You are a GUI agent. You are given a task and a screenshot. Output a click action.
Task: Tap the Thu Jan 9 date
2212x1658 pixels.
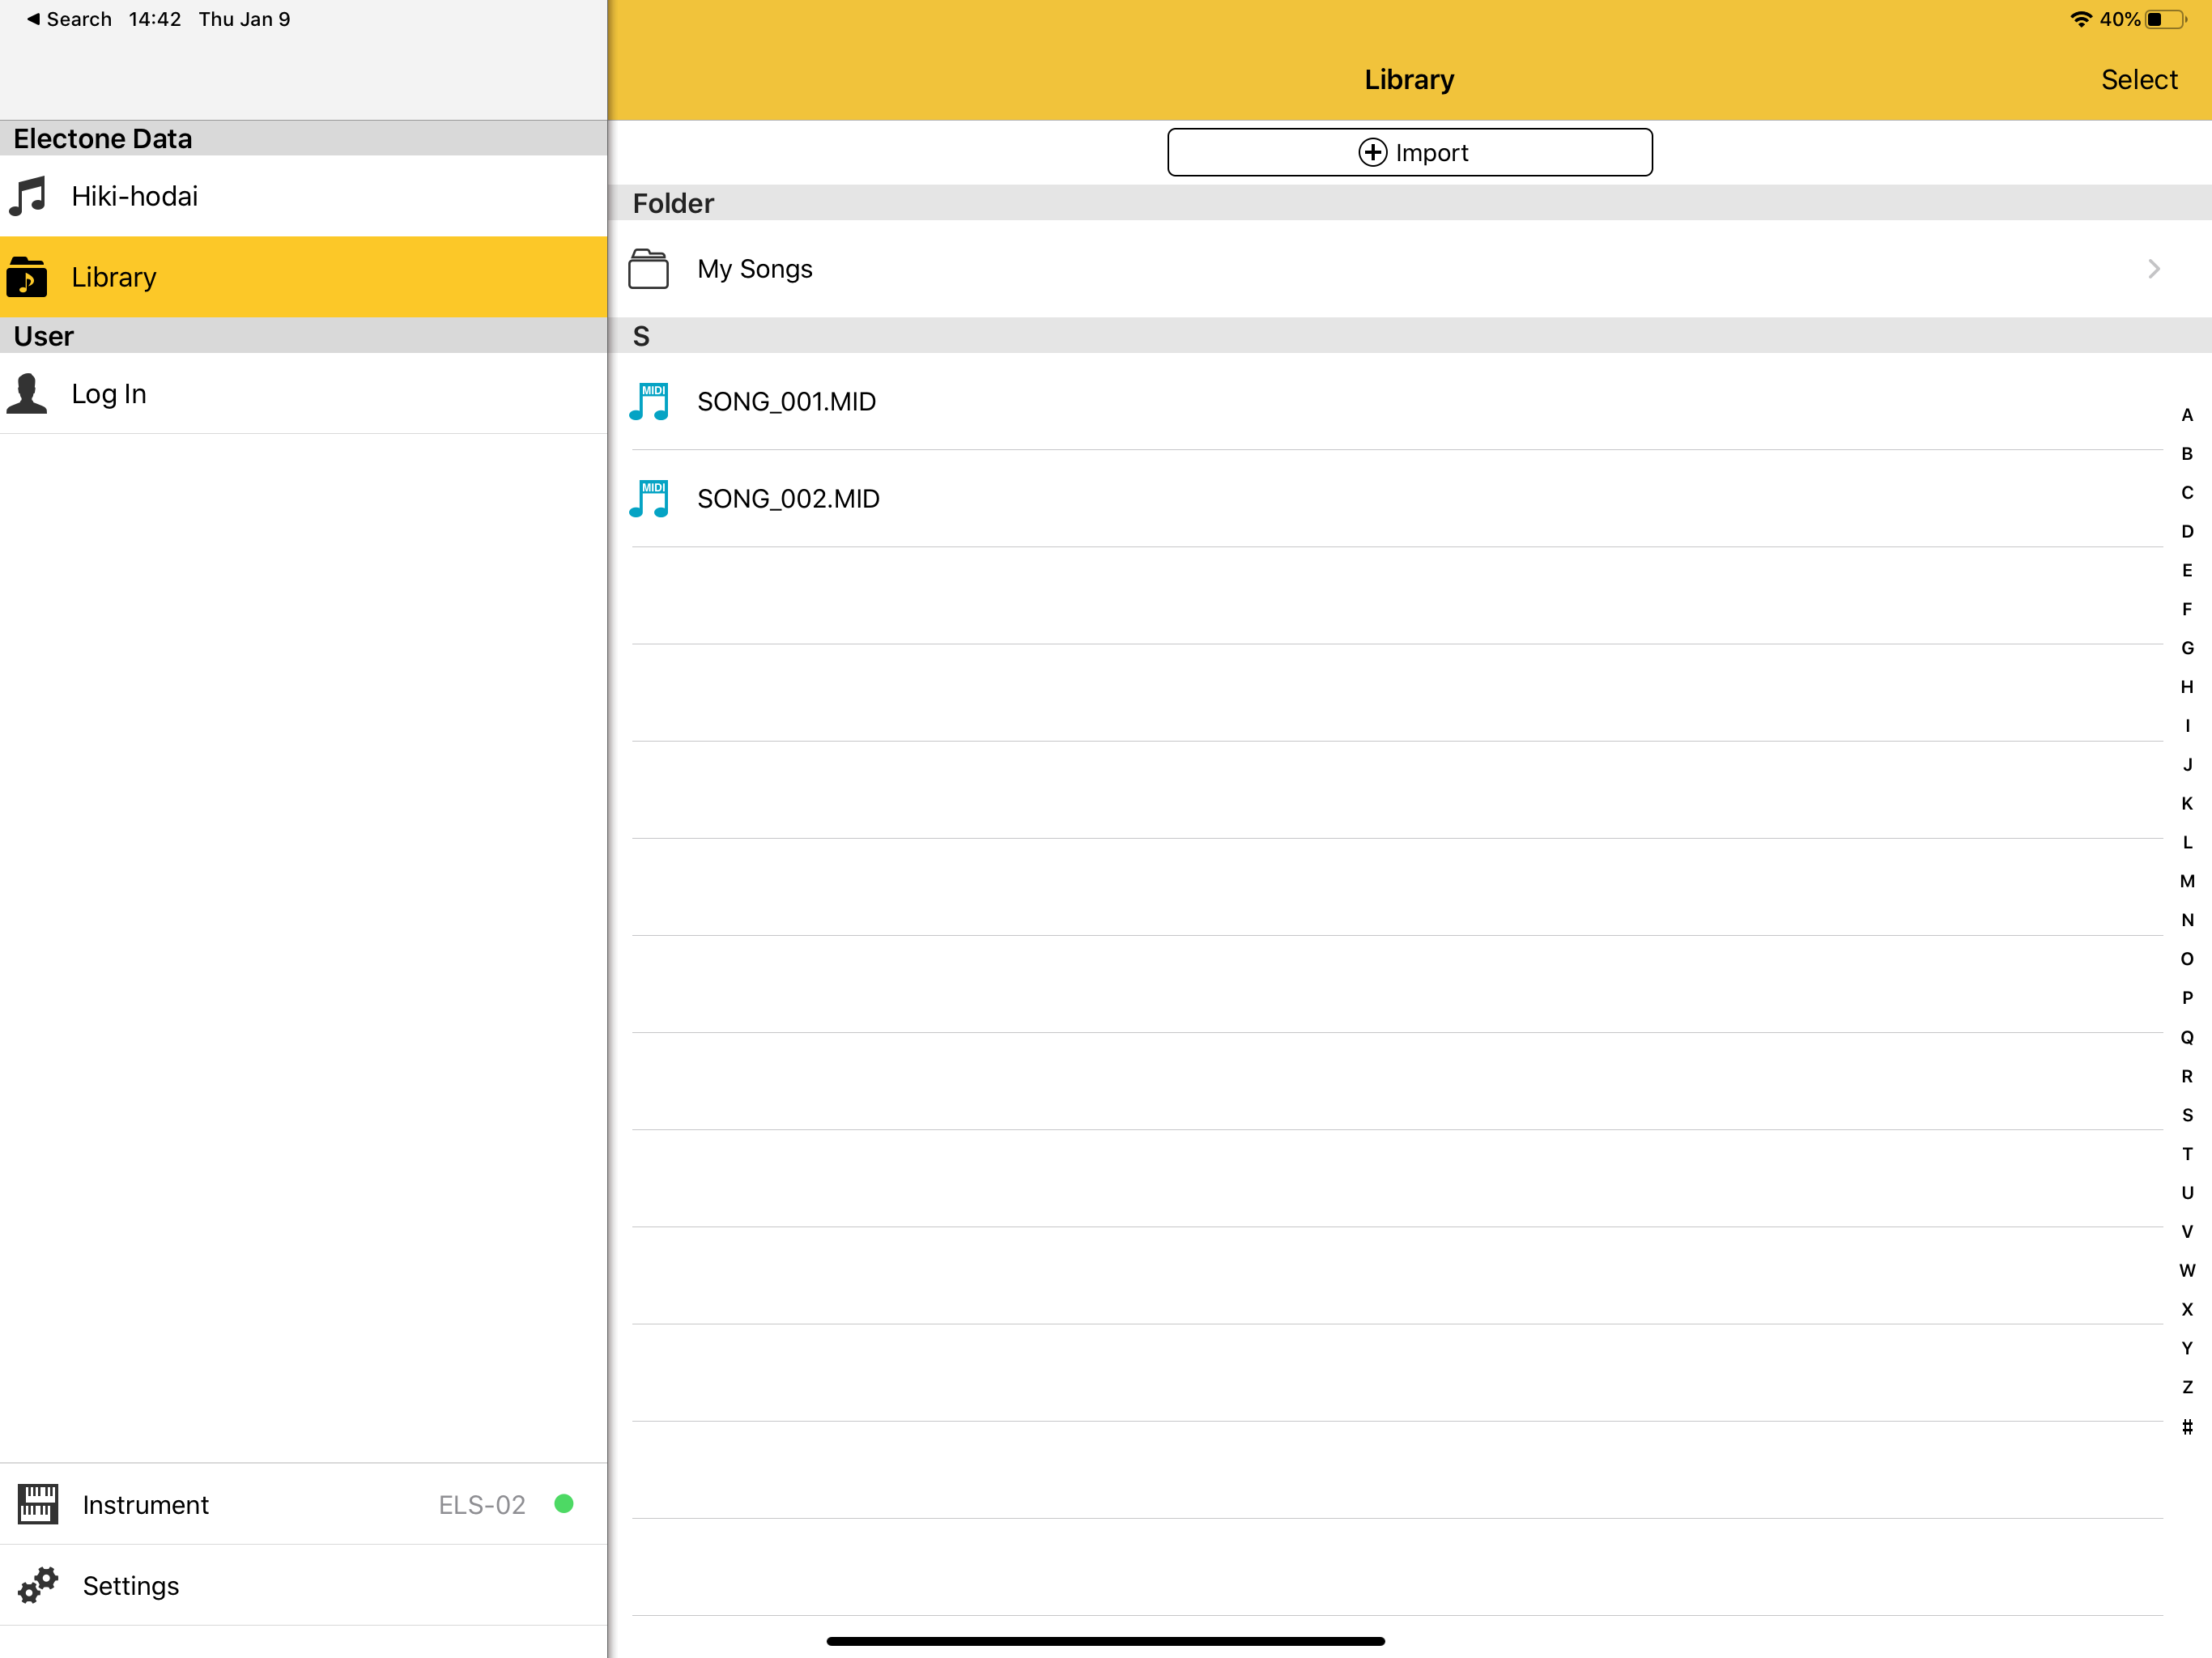pyautogui.click(x=244, y=19)
